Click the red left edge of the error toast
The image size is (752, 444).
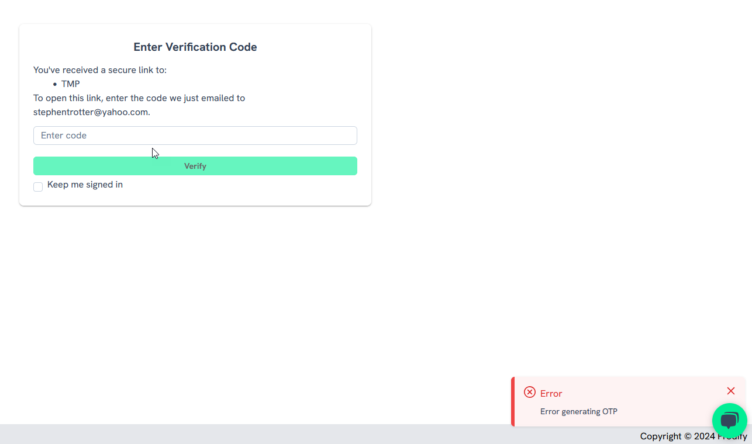(x=513, y=401)
